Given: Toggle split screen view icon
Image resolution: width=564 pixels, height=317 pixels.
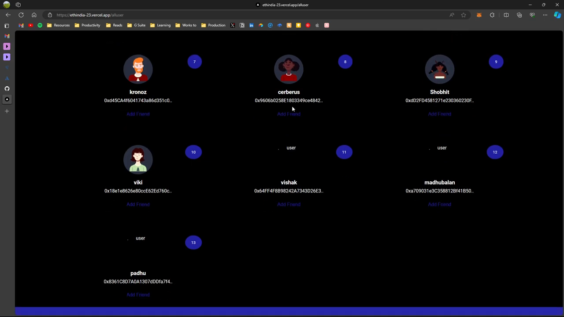Looking at the screenshot, I should (506, 15).
